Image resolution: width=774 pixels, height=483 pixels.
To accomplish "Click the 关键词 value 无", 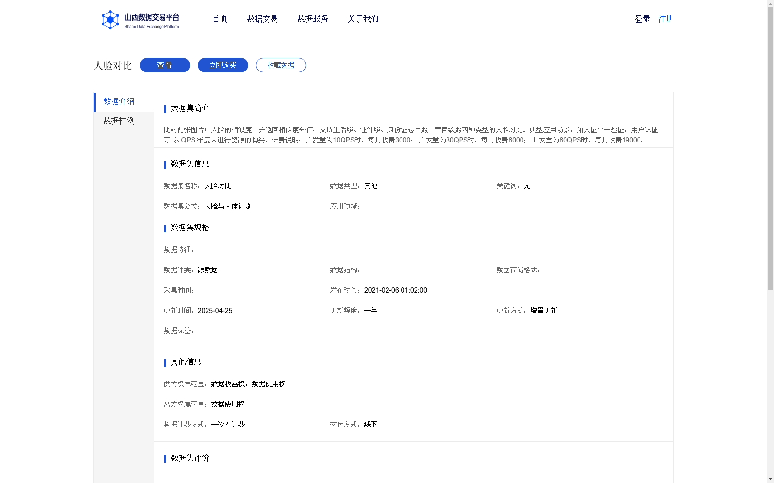I will click(x=527, y=186).
